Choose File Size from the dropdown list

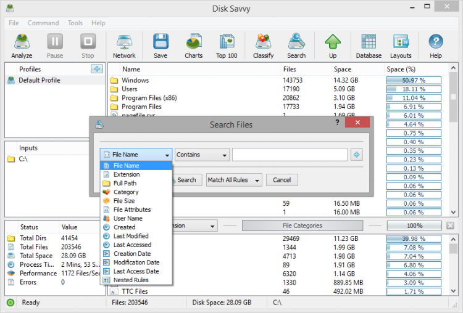tap(136, 201)
